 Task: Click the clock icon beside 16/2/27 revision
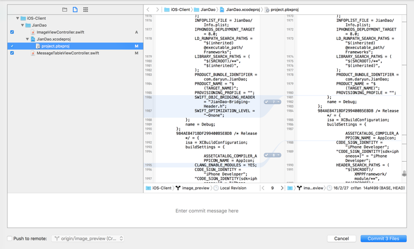coord(329,188)
